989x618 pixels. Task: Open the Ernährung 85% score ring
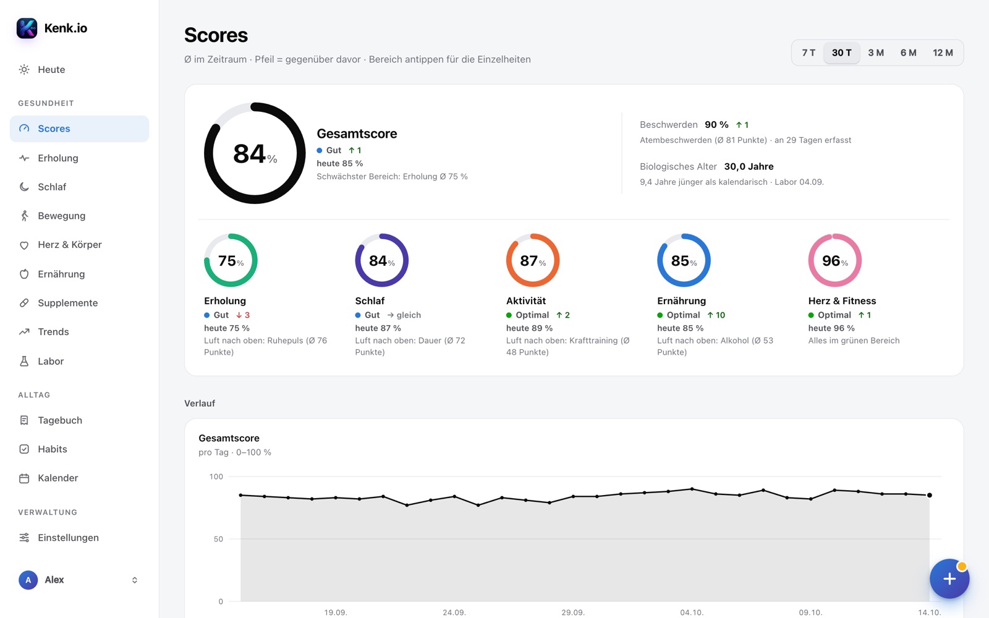pyautogui.click(x=684, y=260)
